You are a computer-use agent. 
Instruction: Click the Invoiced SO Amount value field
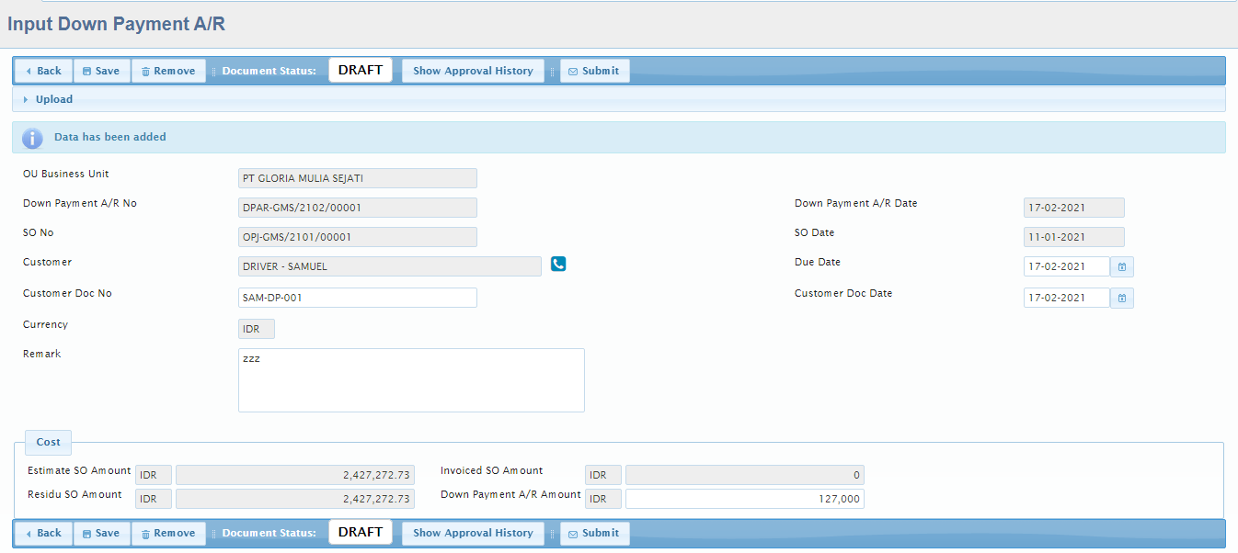(745, 475)
